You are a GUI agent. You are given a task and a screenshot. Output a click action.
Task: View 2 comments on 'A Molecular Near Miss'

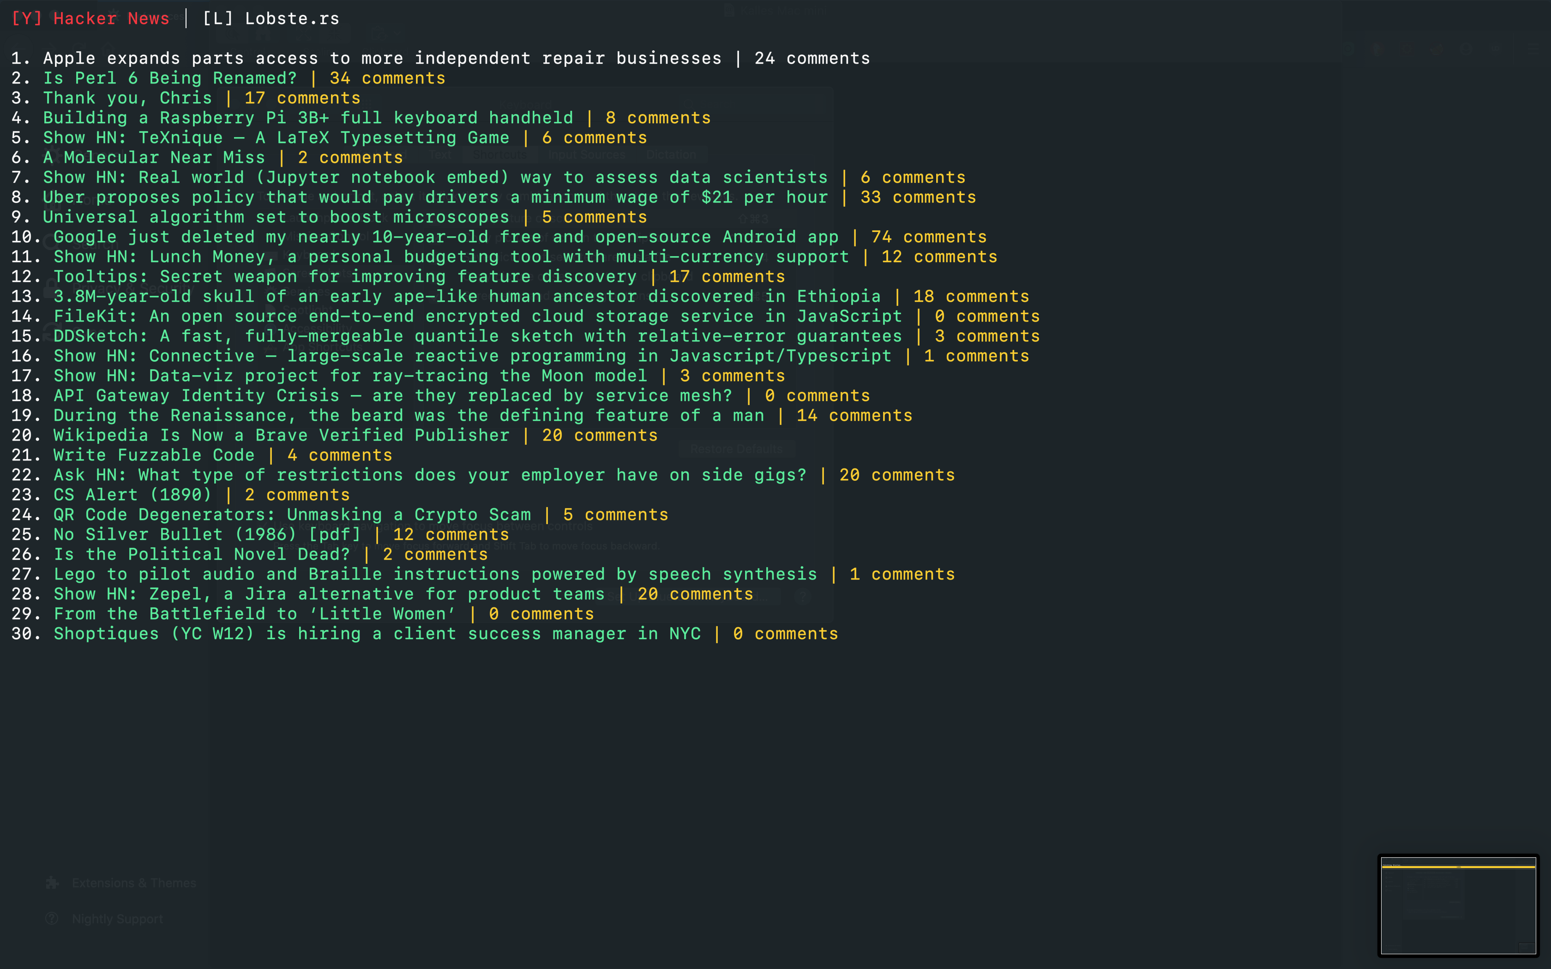(x=350, y=158)
